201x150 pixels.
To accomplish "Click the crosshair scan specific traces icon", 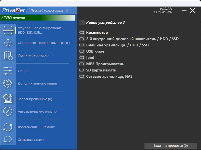I will point(8,43).
